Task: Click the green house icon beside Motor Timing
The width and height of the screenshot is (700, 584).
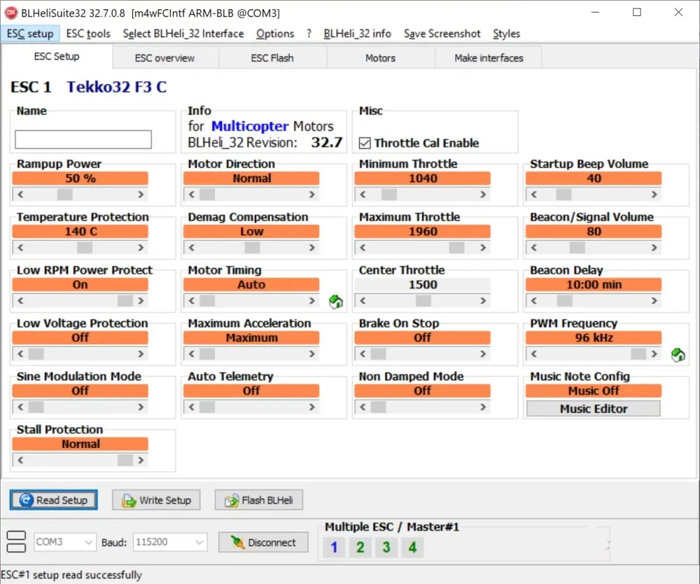Action: click(x=336, y=302)
